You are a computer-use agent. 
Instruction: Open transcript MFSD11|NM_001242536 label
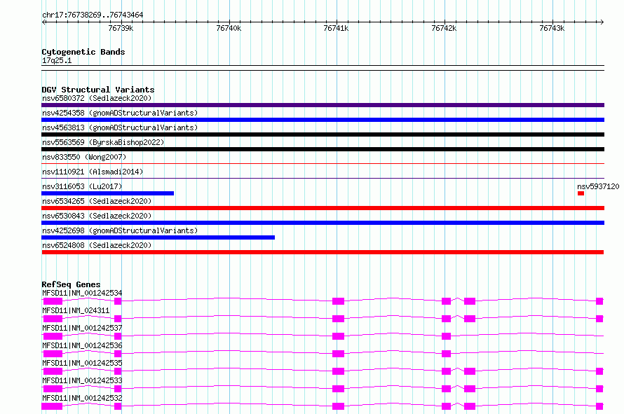pos(82,345)
